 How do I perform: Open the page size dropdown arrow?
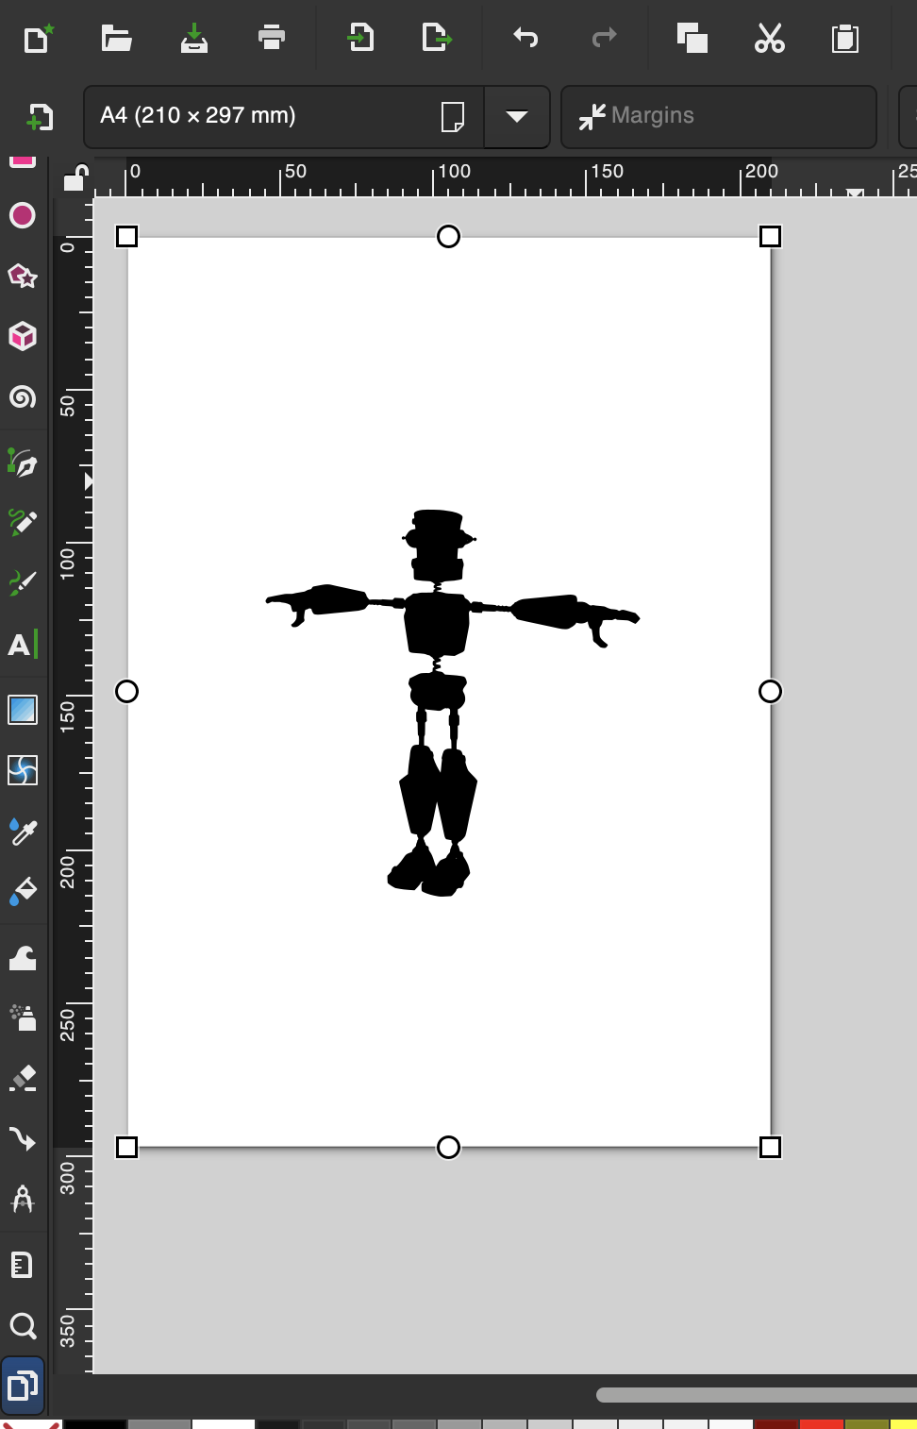click(x=516, y=116)
